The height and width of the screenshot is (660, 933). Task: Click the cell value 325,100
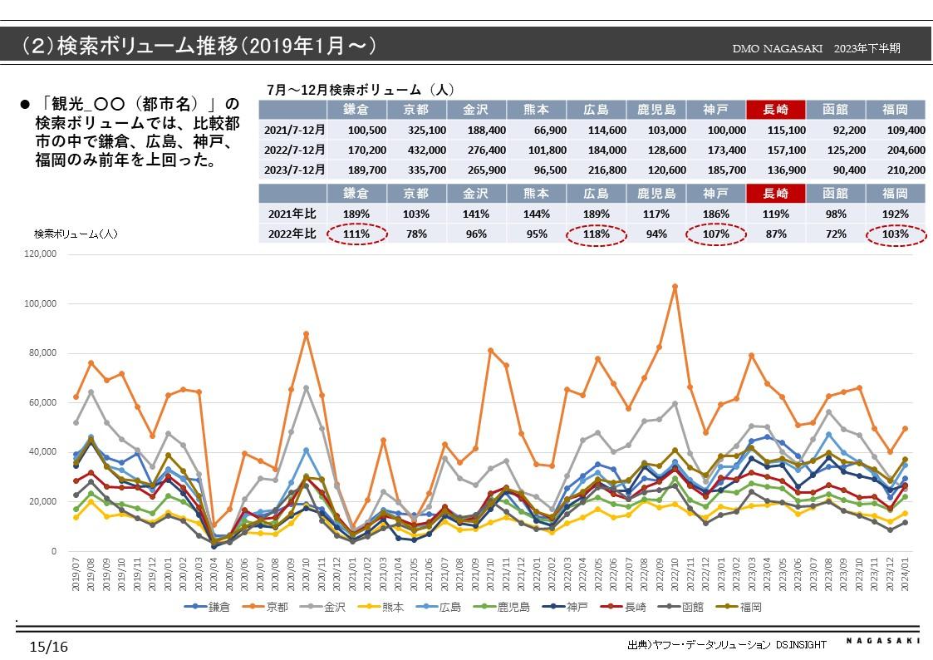click(x=427, y=131)
